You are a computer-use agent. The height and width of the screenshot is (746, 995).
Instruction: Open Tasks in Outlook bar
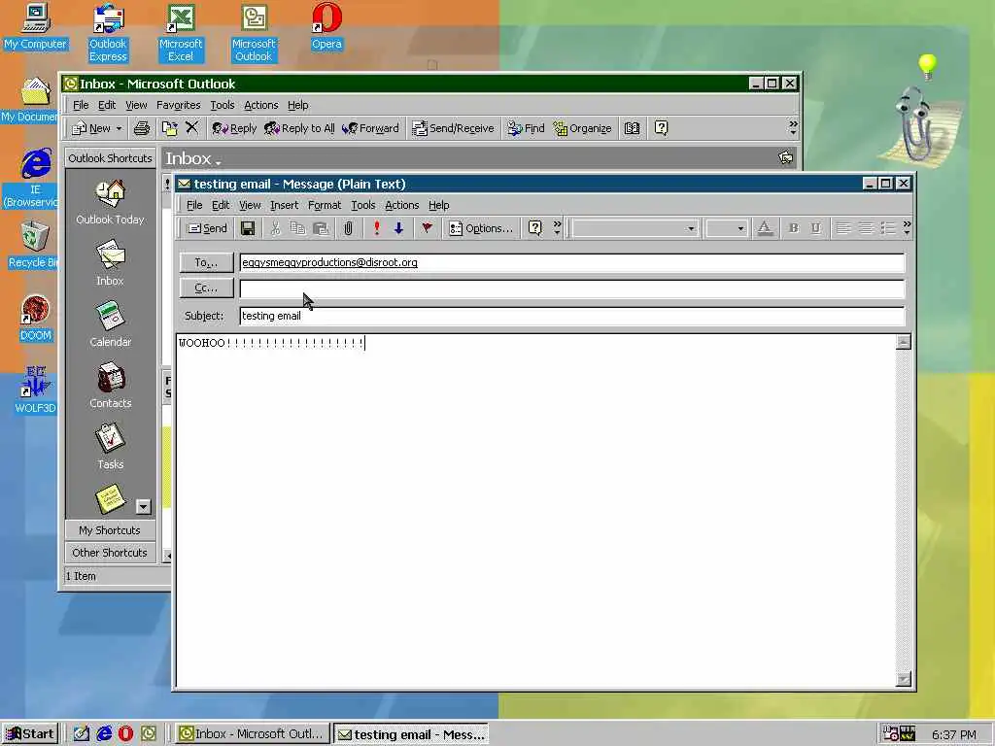click(x=111, y=447)
